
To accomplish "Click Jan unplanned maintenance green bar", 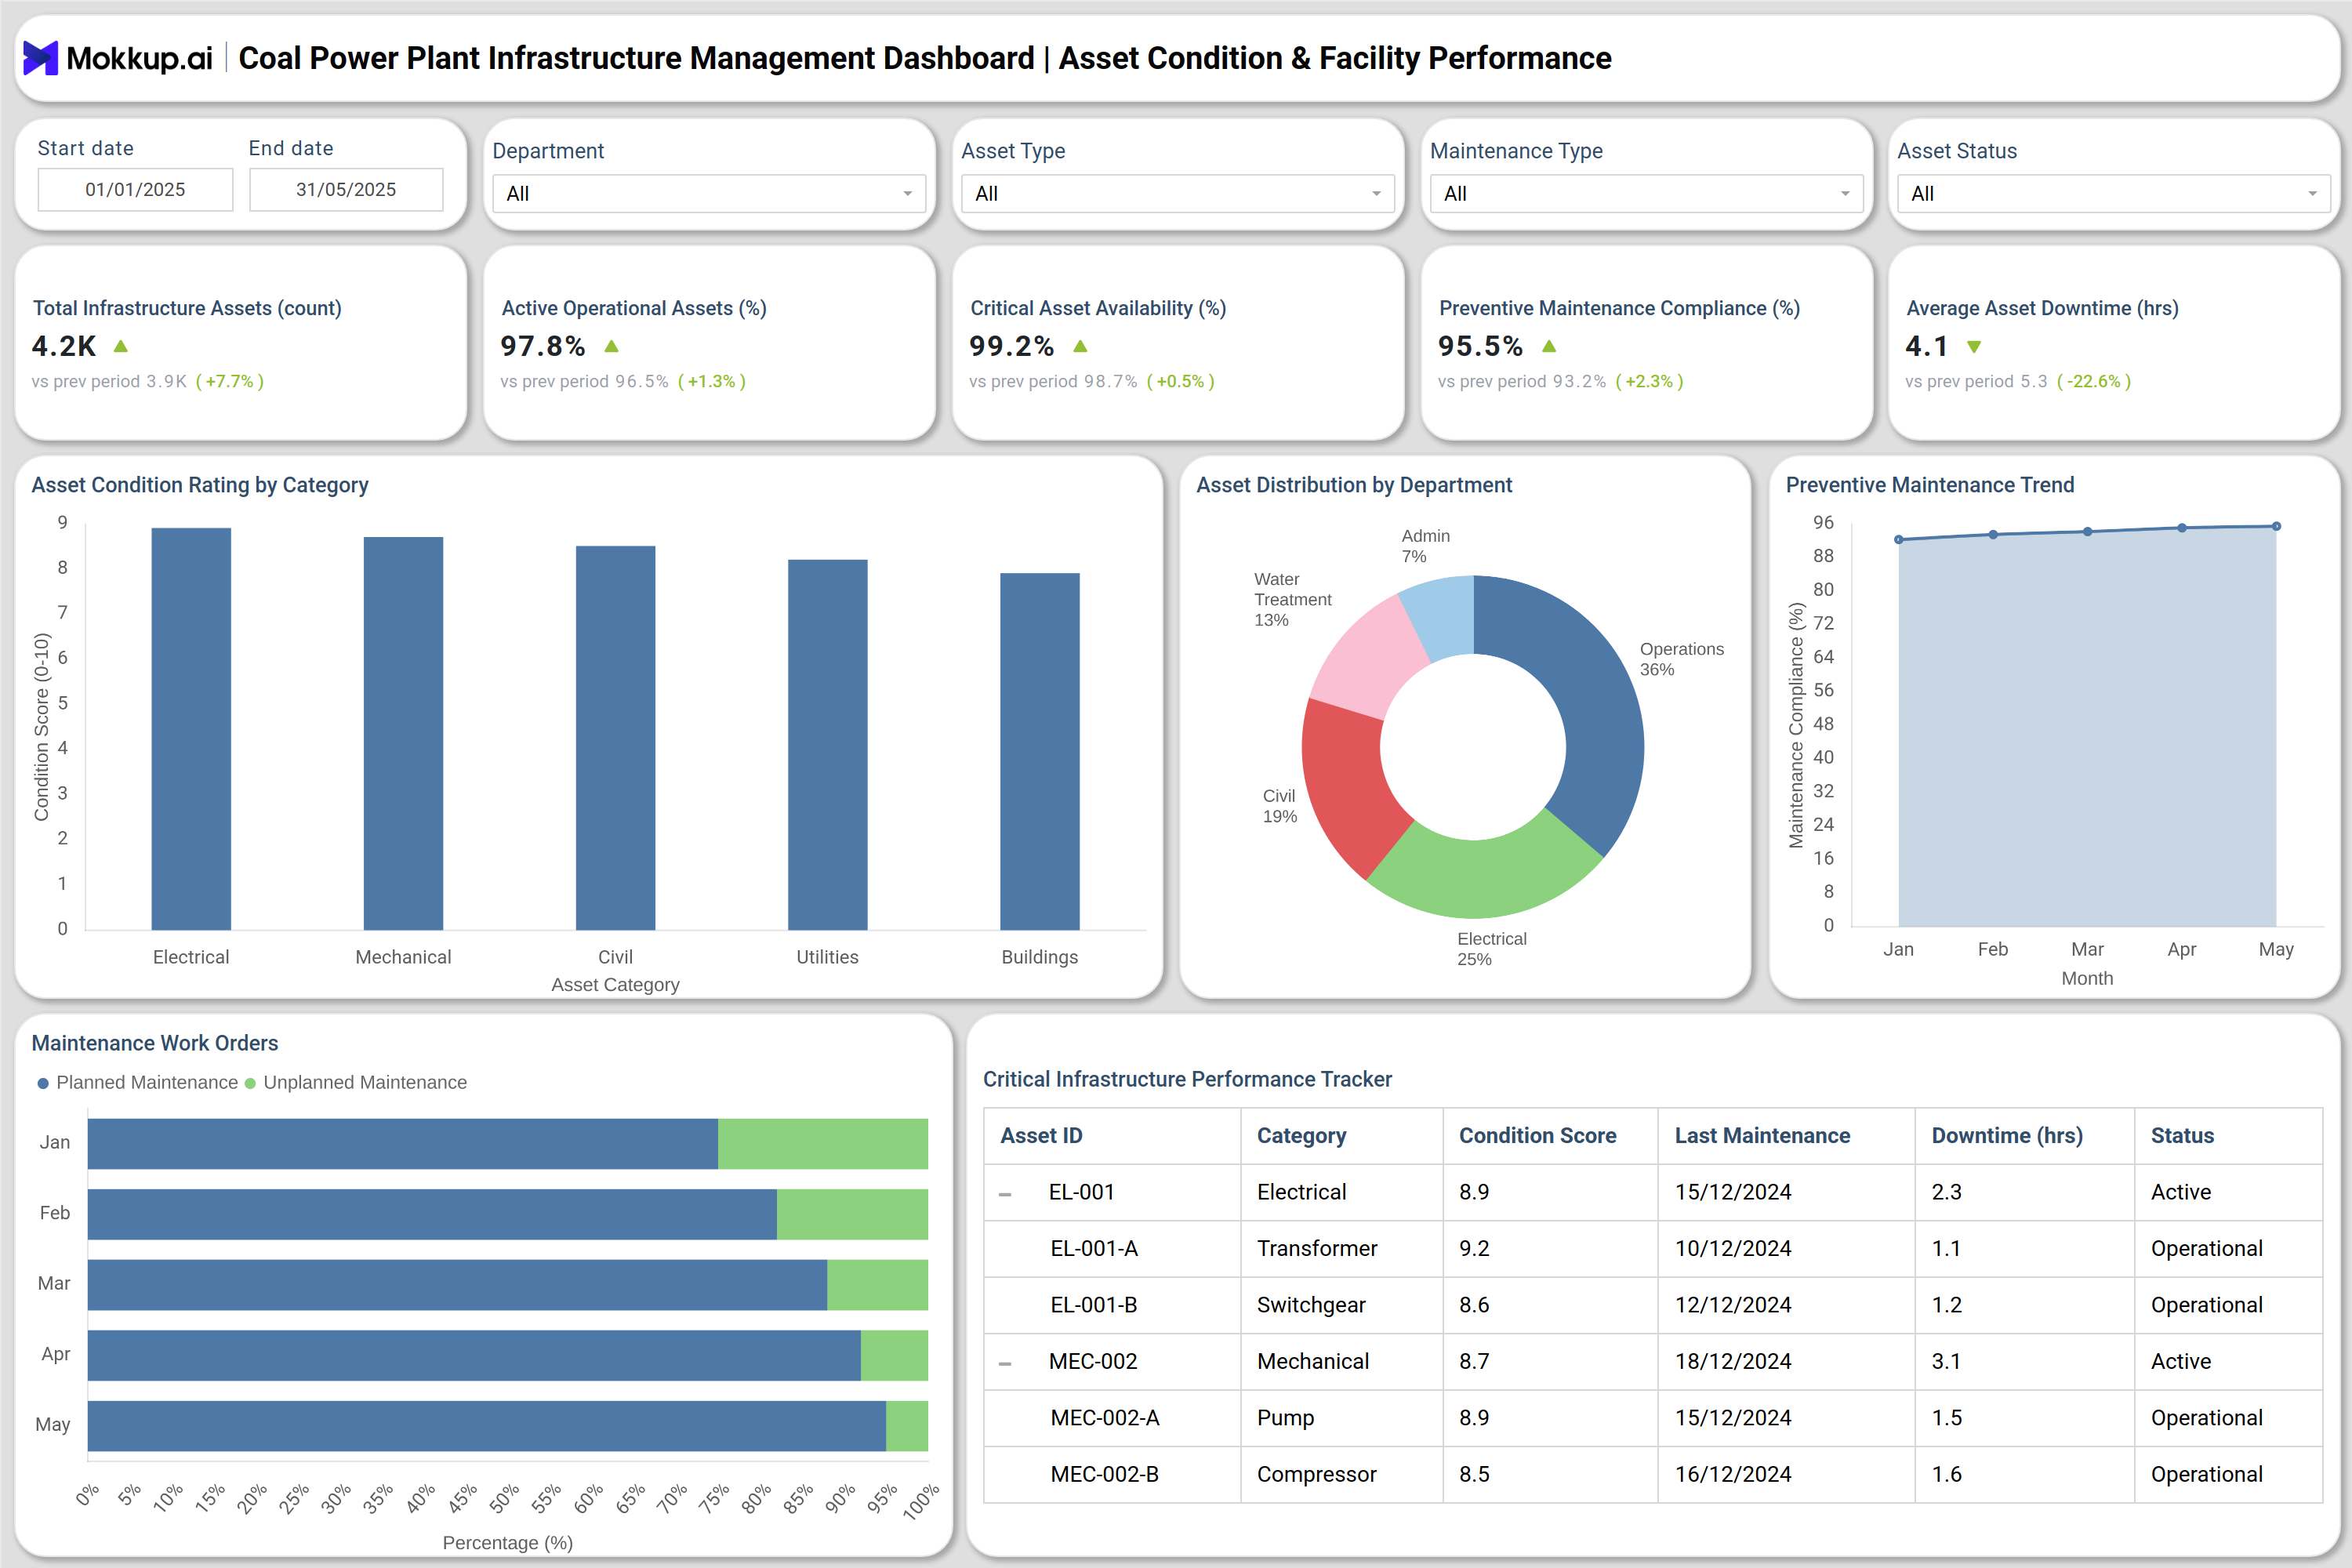I will [x=823, y=1143].
